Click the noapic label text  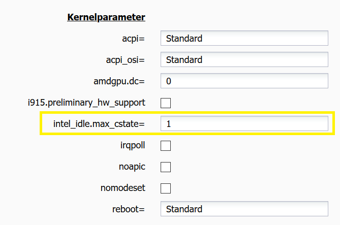click(x=132, y=167)
